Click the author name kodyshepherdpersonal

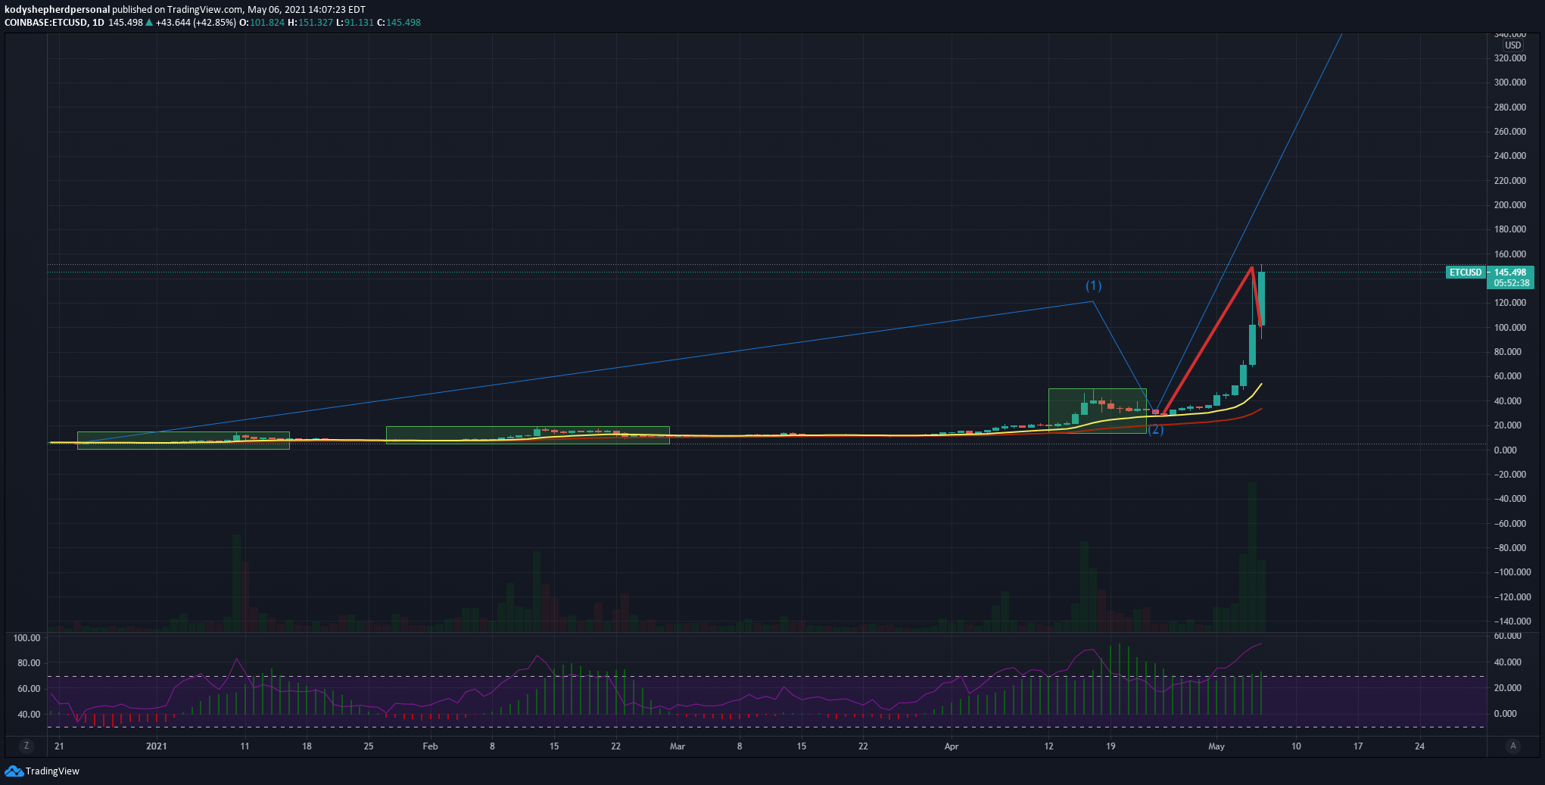[57, 10]
